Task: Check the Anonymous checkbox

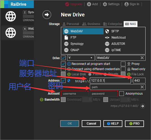Action: (122, 94)
